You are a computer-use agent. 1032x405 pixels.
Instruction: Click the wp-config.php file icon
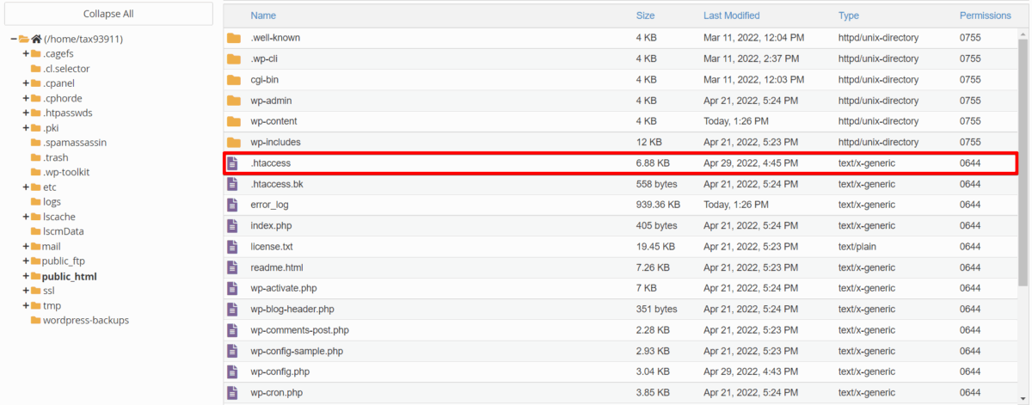pyautogui.click(x=231, y=371)
